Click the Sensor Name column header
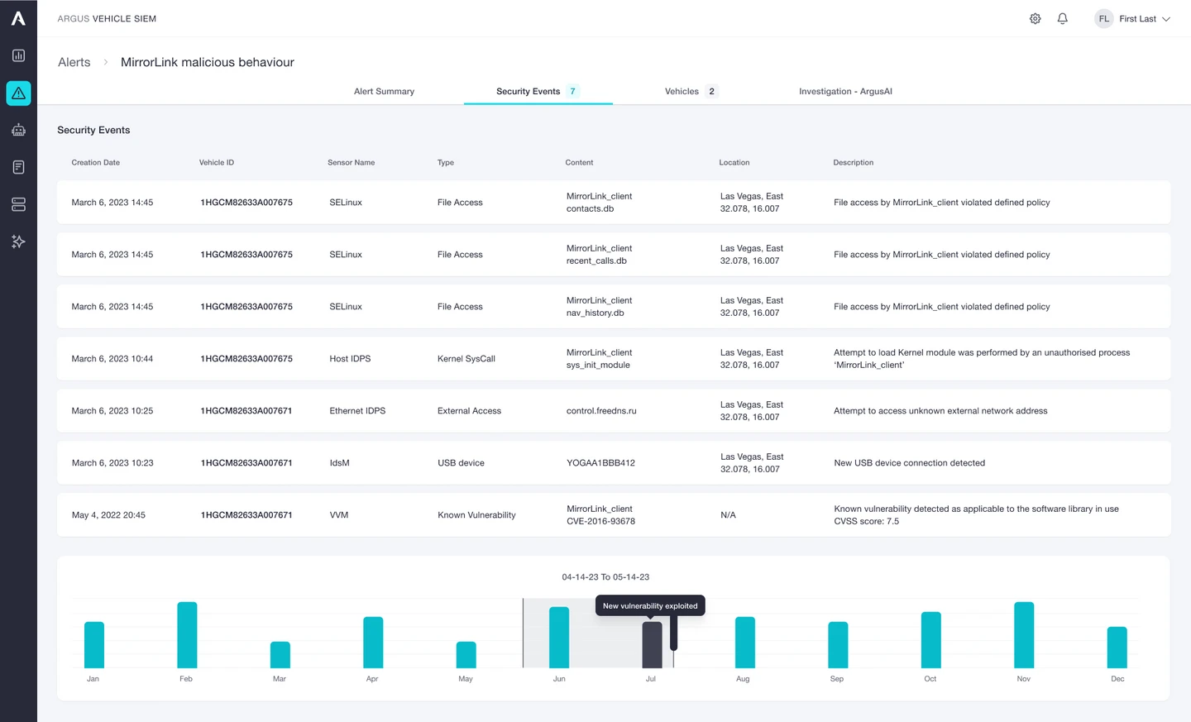The image size is (1191, 722). click(351, 163)
